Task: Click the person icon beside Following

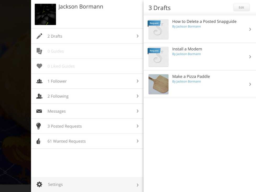Action: tap(39, 96)
